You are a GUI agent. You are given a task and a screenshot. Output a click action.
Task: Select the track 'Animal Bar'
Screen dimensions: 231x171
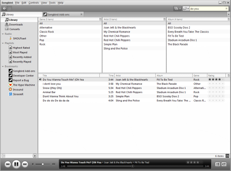point(134,92)
